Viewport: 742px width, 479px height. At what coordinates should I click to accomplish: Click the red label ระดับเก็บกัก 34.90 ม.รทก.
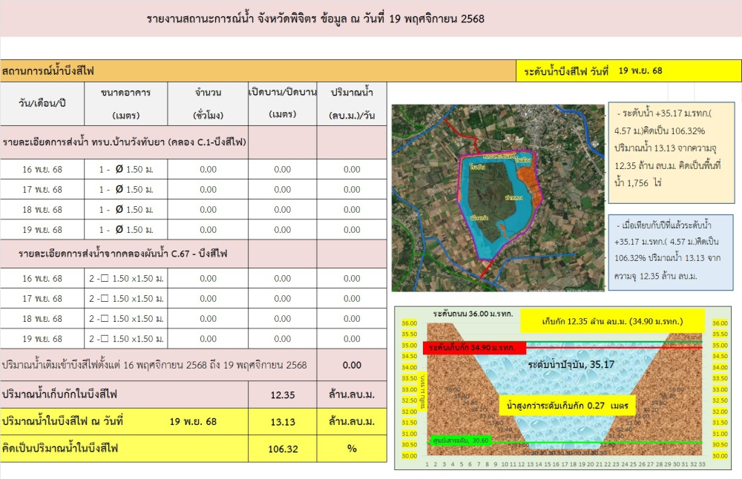(474, 348)
